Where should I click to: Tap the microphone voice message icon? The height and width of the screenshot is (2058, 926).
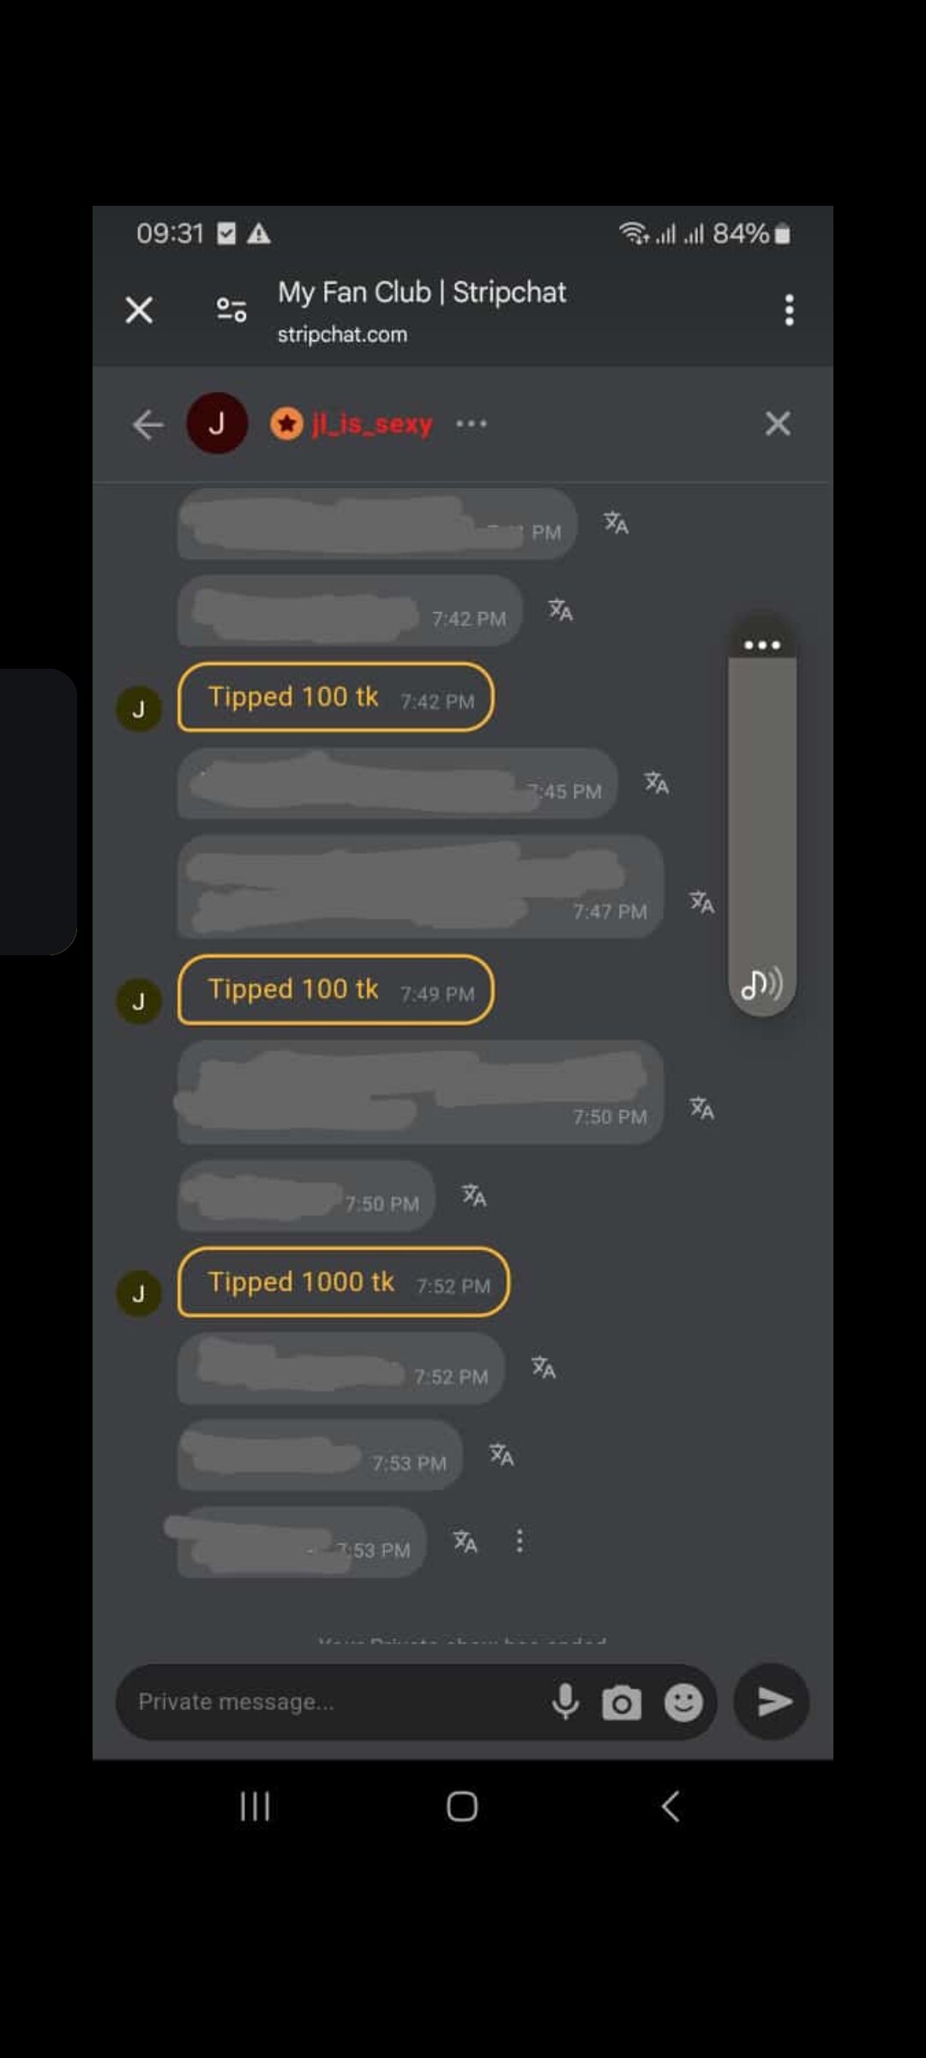(x=565, y=1701)
